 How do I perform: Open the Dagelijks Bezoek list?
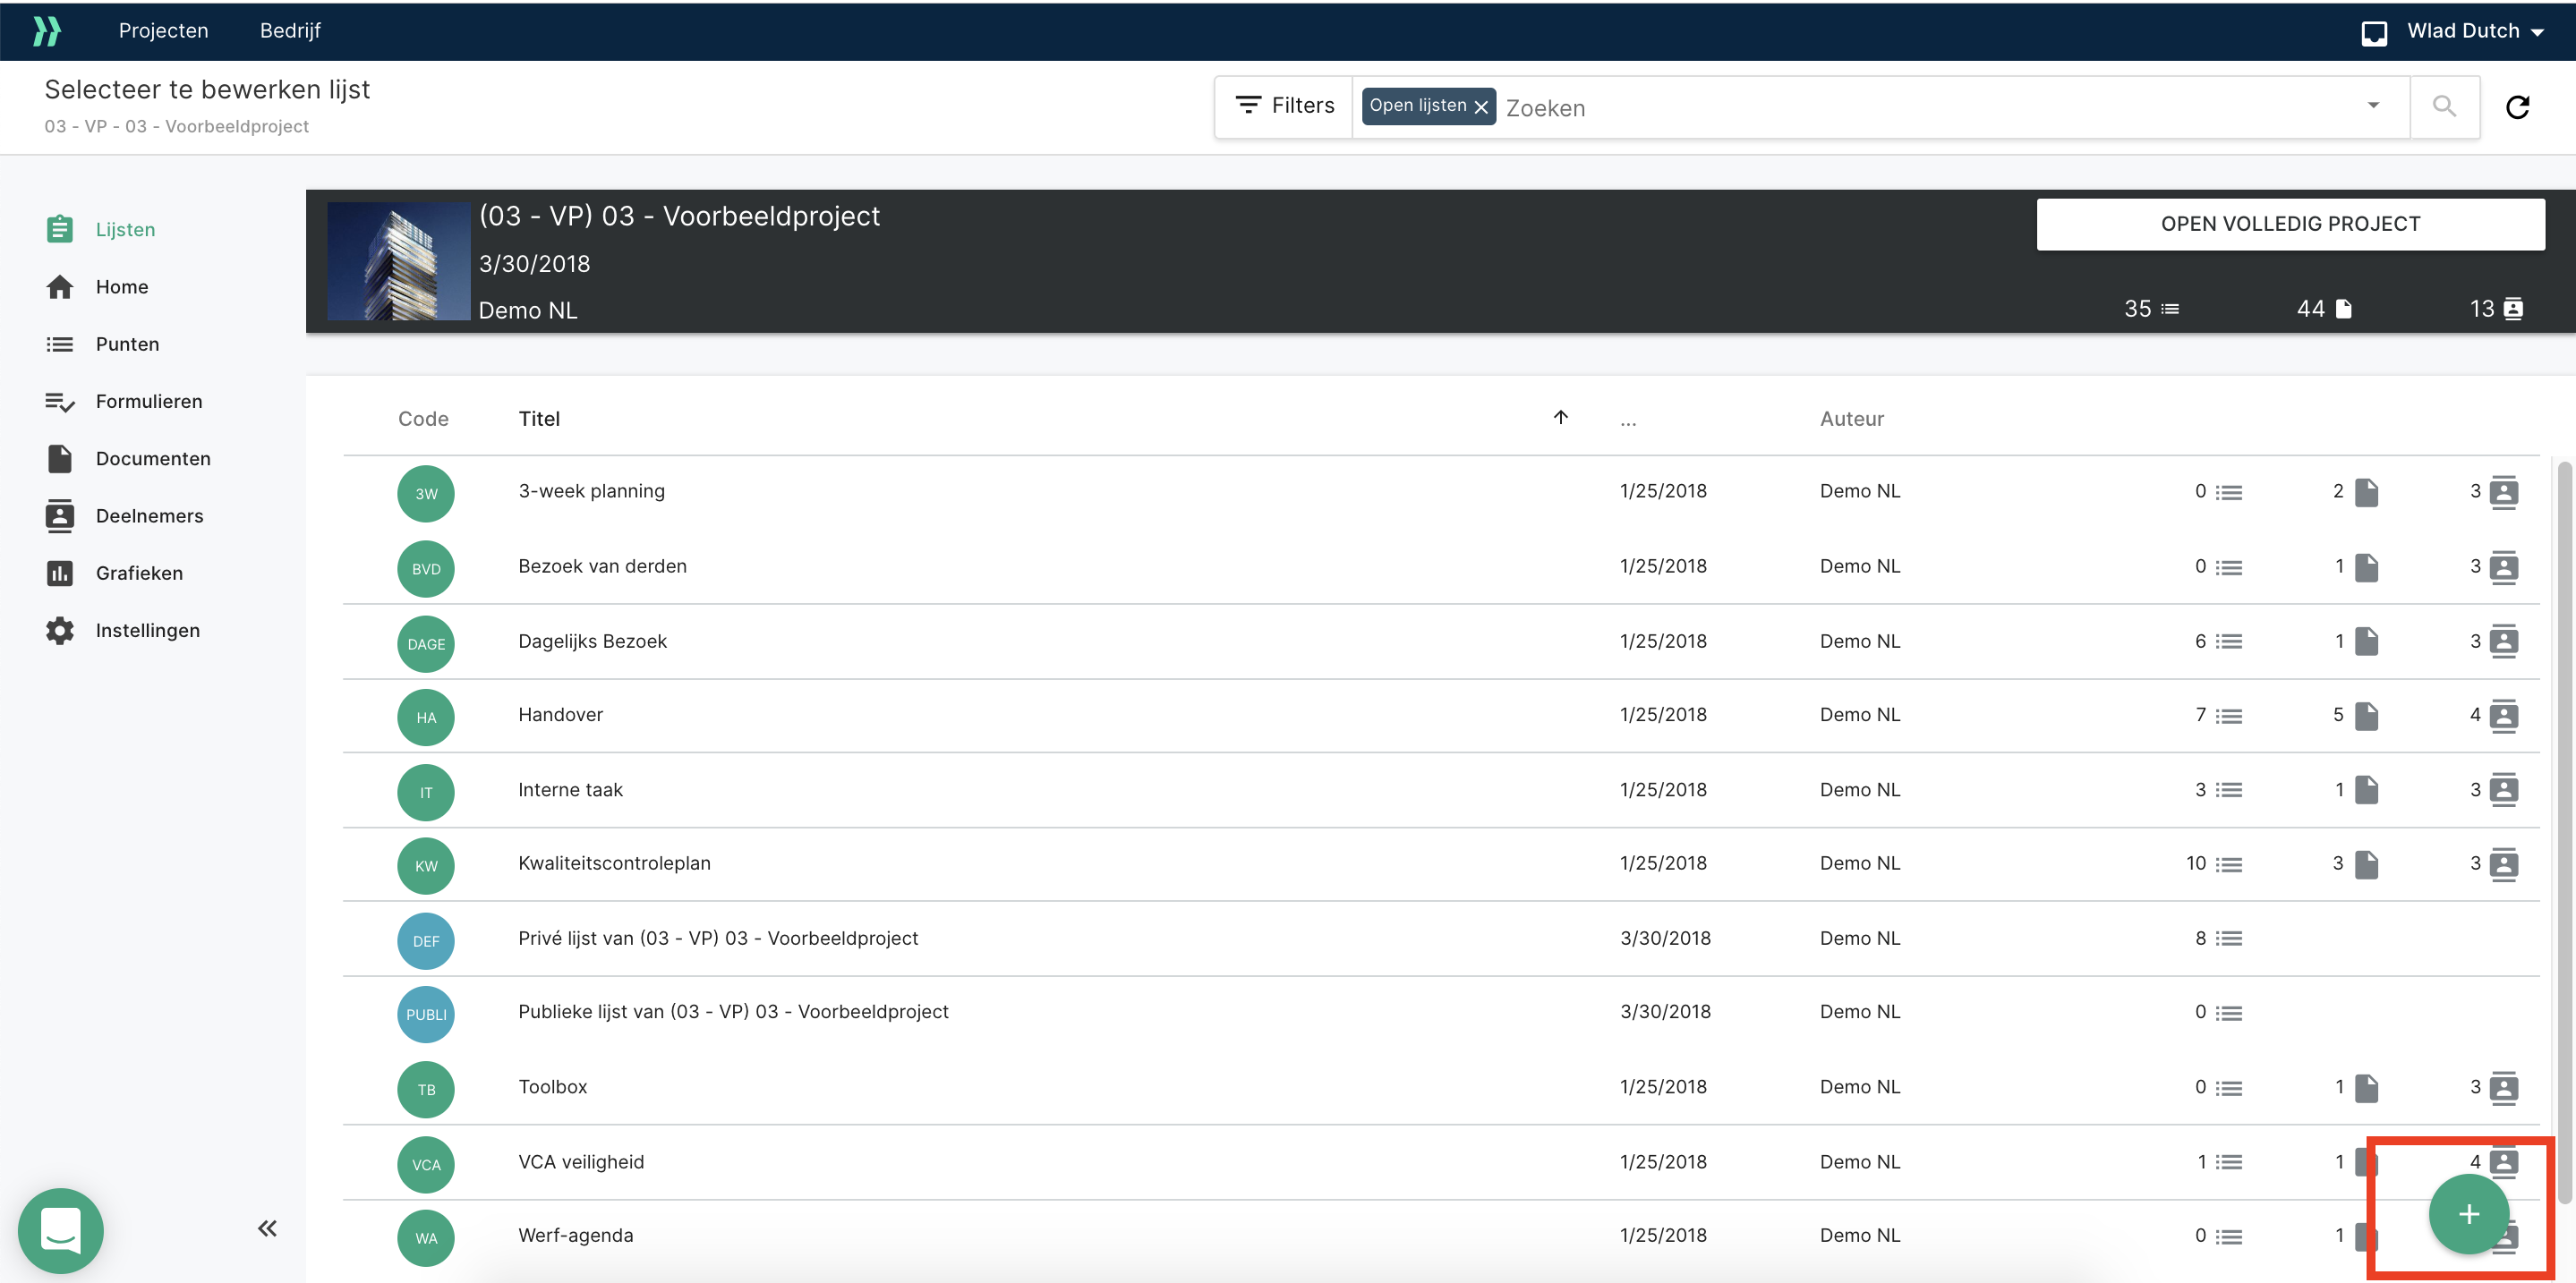coord(592,641)
